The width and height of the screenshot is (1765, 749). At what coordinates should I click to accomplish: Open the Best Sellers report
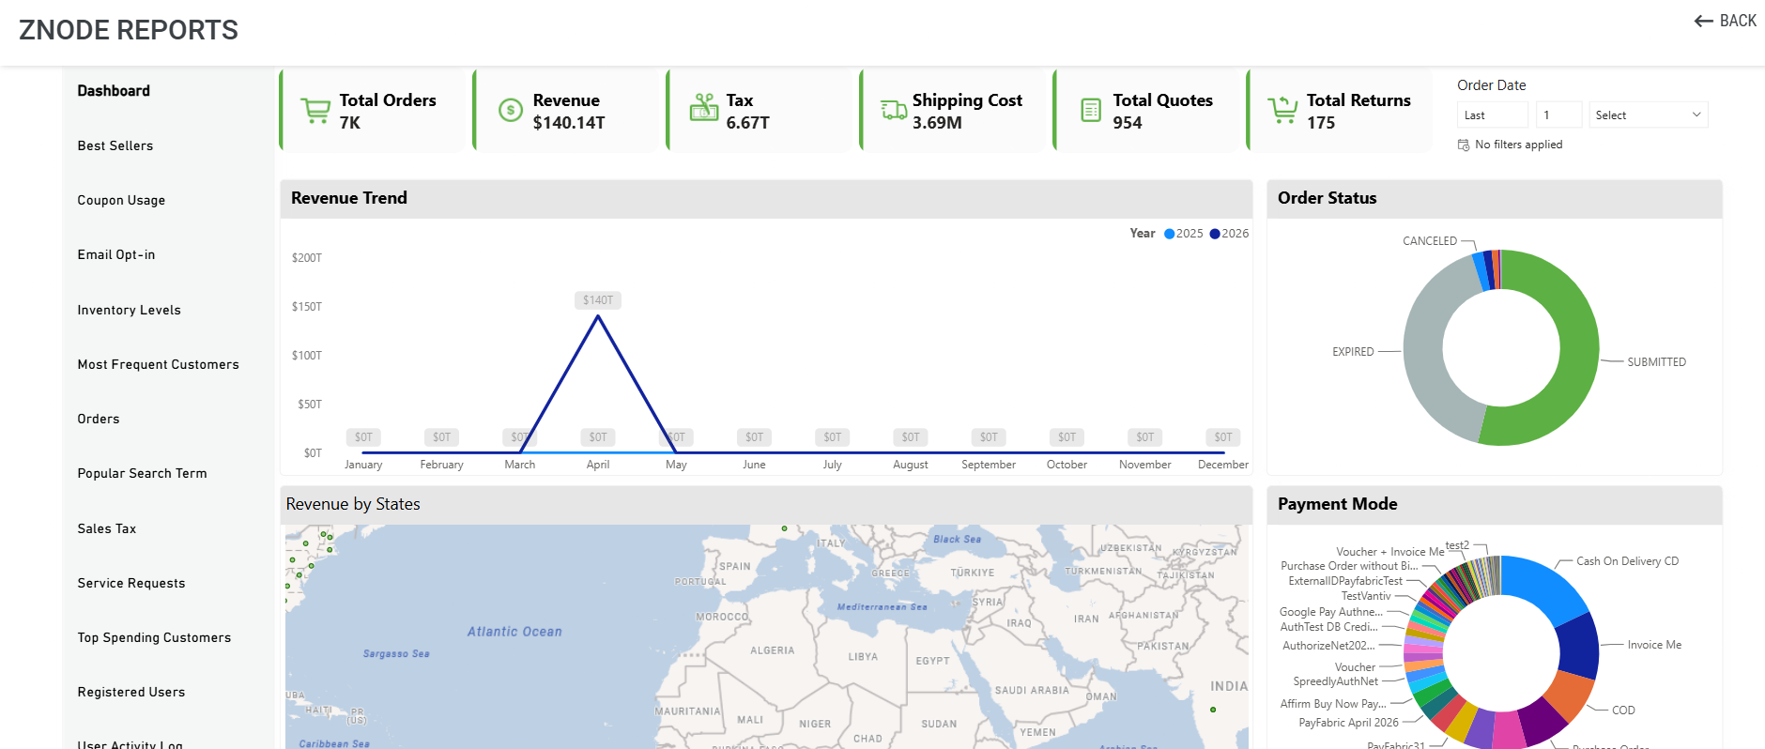[x=115, y=145]
